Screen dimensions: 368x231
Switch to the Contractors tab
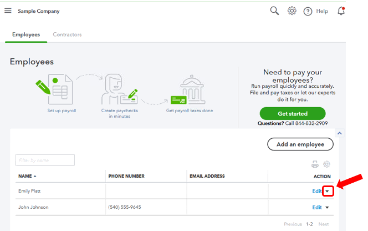point(67,34)
